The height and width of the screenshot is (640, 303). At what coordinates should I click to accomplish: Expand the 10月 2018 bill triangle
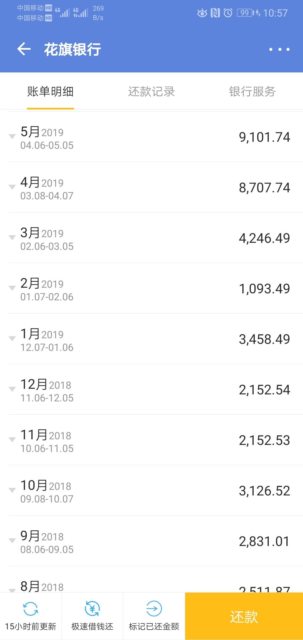coord(12,490)
